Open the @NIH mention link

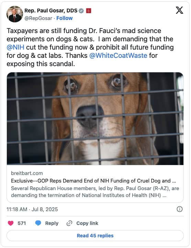click(15, 47)
